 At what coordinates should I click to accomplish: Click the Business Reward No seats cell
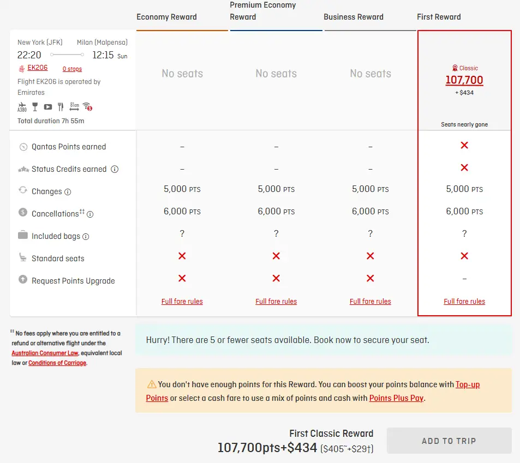point(370,73)
